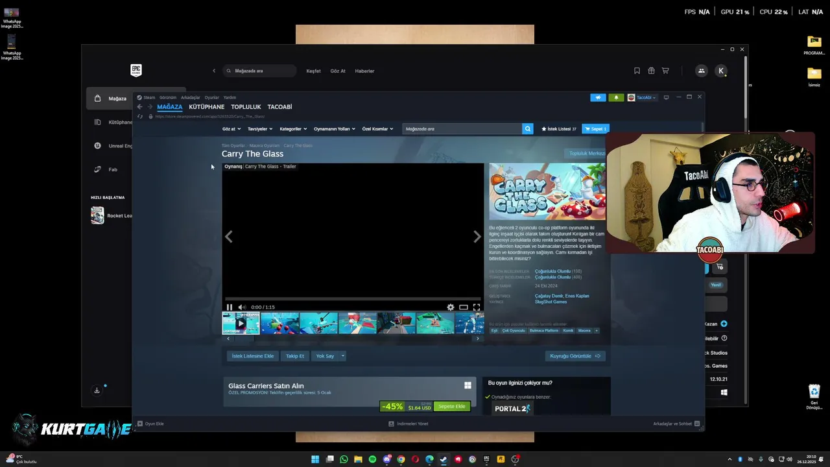Show the previous media item arrow
The image size is (830, 467).
pyautogui.click(x=228, y=237)
